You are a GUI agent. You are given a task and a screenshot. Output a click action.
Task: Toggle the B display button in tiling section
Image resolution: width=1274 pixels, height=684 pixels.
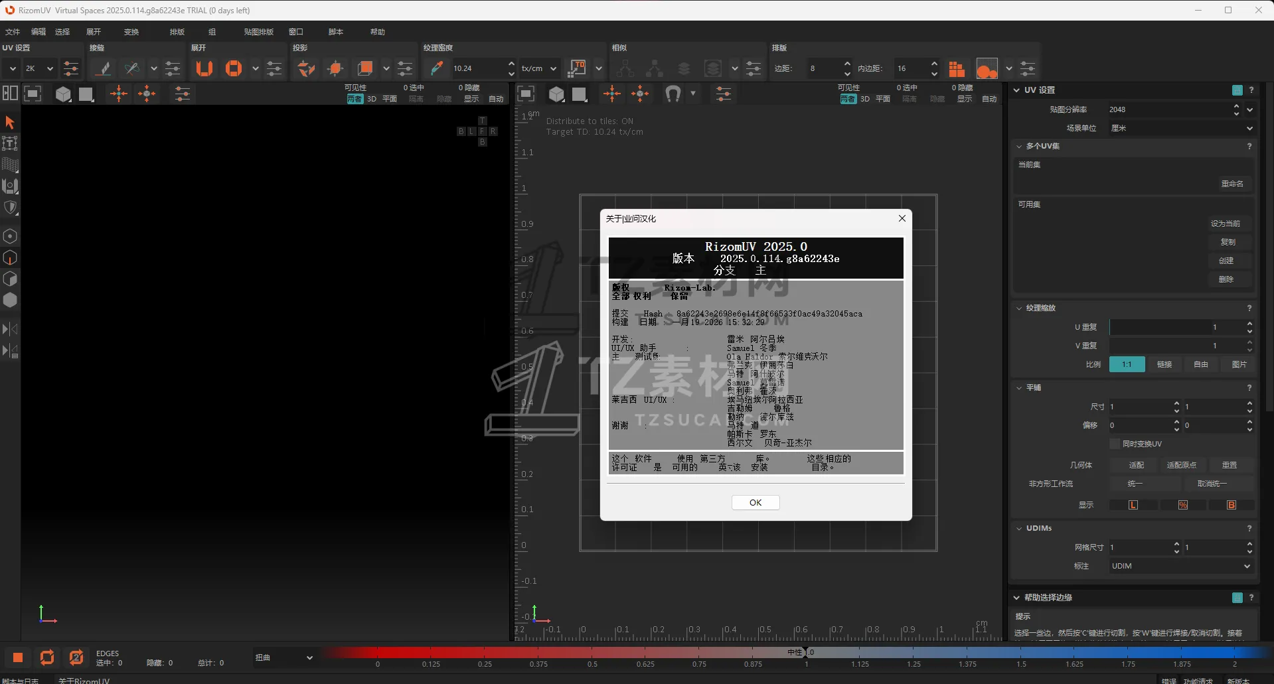(1231, 505)
